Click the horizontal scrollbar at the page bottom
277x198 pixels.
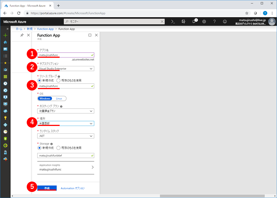[x=212, y=196]
